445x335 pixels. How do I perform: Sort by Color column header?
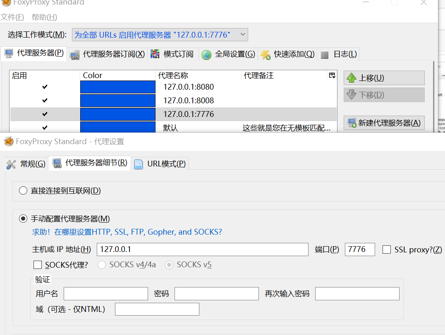(118, 76)
